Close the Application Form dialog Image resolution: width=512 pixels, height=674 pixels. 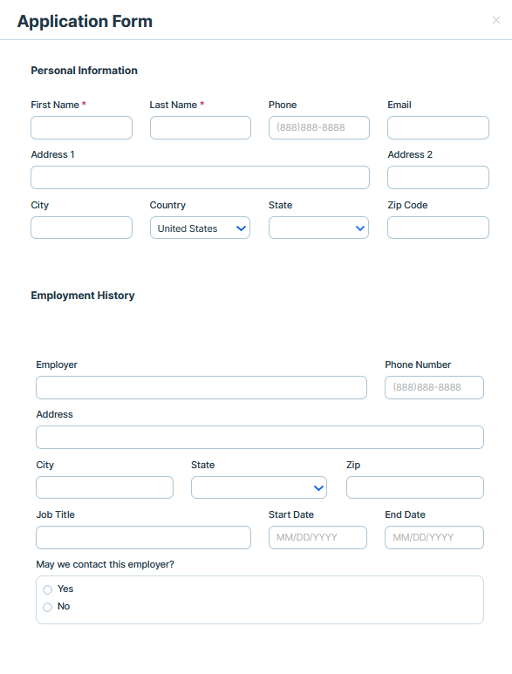point(496,20)
